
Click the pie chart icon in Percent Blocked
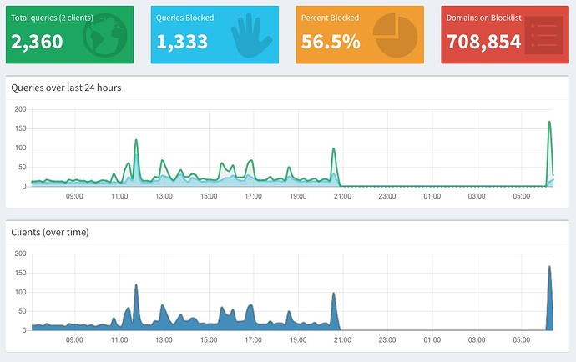click(394, 33)
